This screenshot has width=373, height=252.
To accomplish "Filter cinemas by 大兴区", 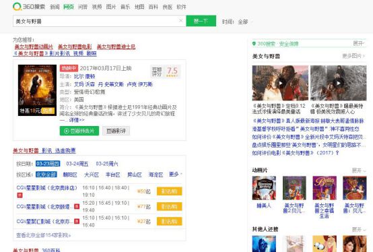I will [92, 175].
